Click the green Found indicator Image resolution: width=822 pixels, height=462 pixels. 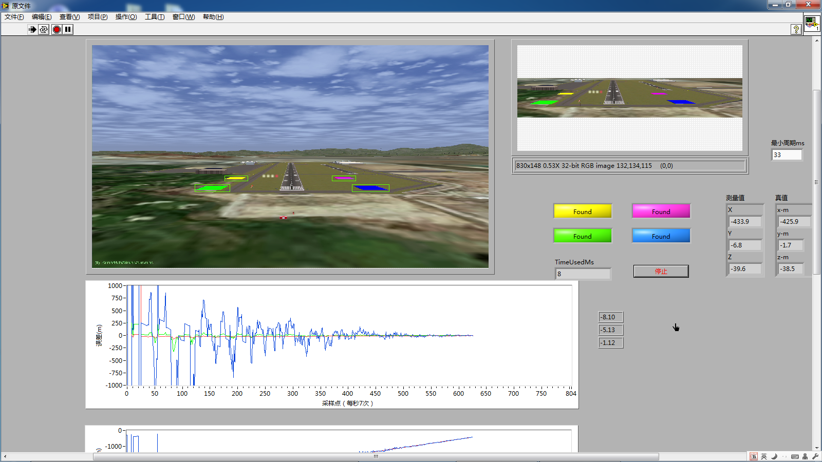click(x=583, y=236)
